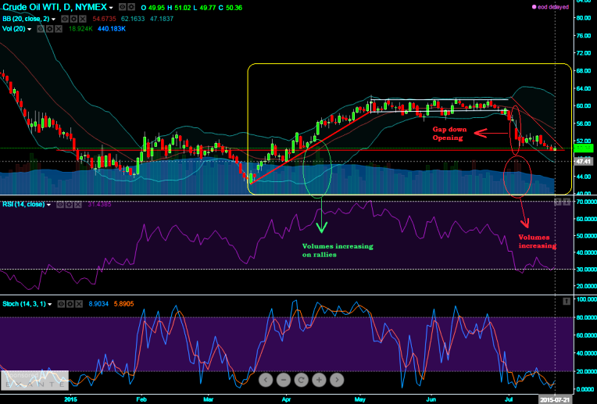Click BB upper value 62.1633

[133, 19]
